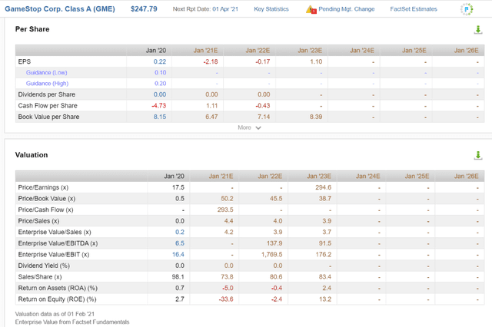
Task: Download the Per Share table data
Action: pyautogui.click(x=478, y=30)
